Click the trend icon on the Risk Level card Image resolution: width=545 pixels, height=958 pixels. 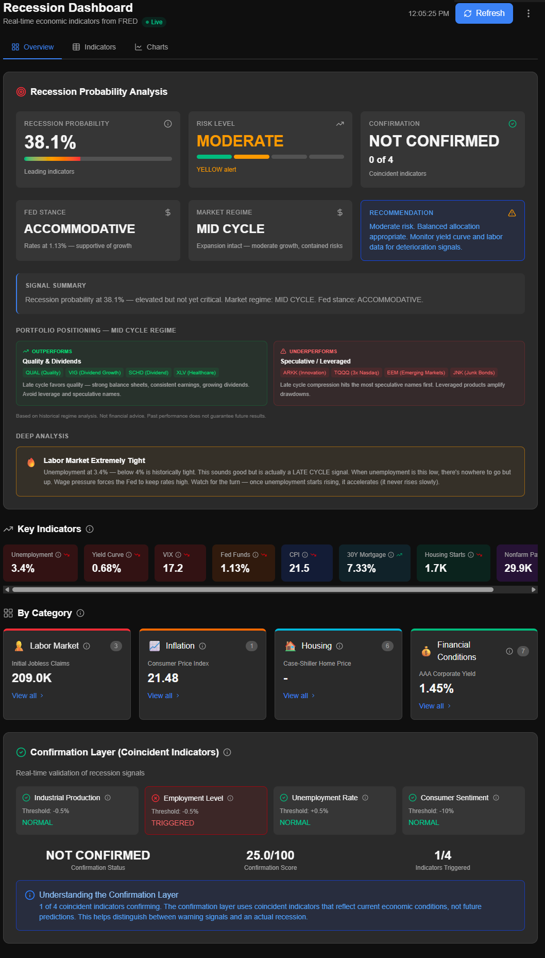(339, 124)
